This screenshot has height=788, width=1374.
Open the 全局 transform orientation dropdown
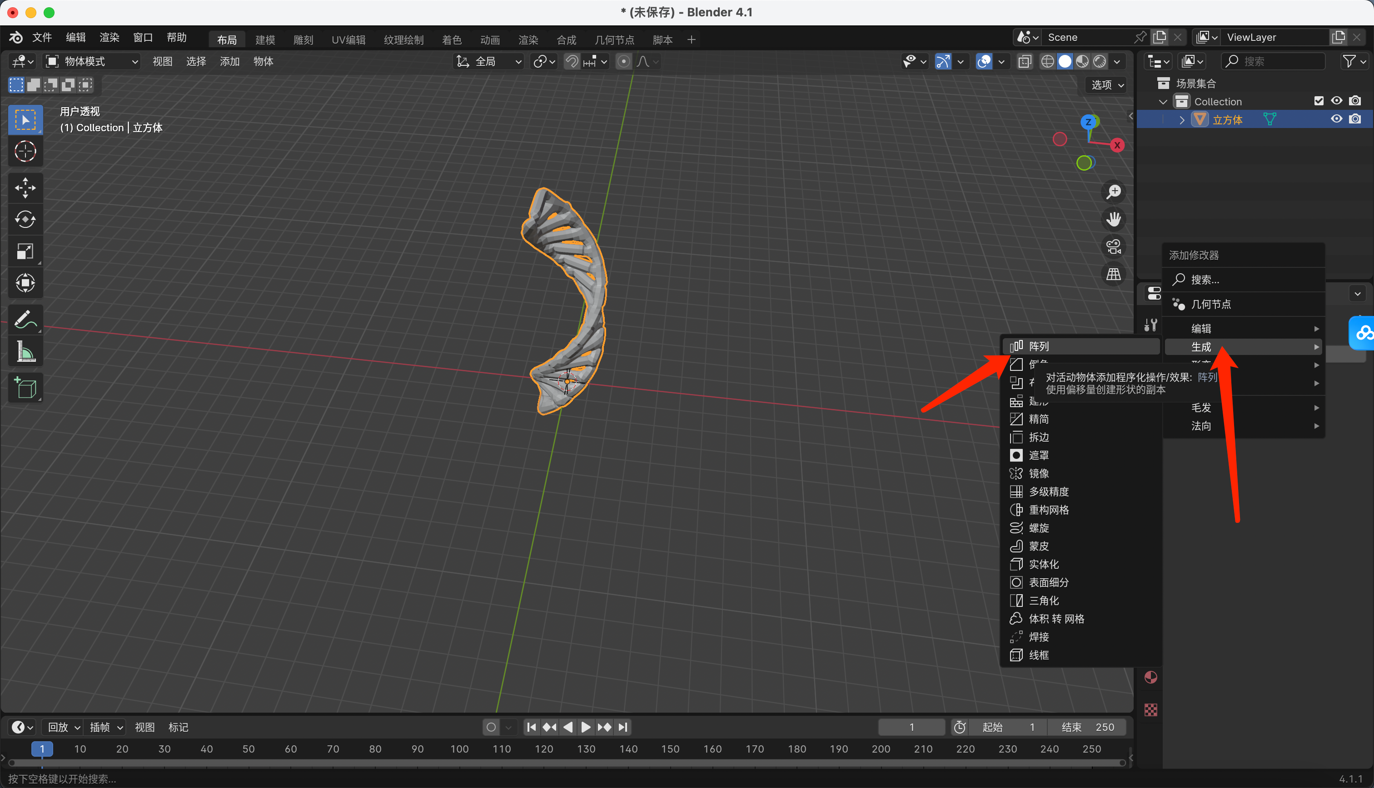488,62
